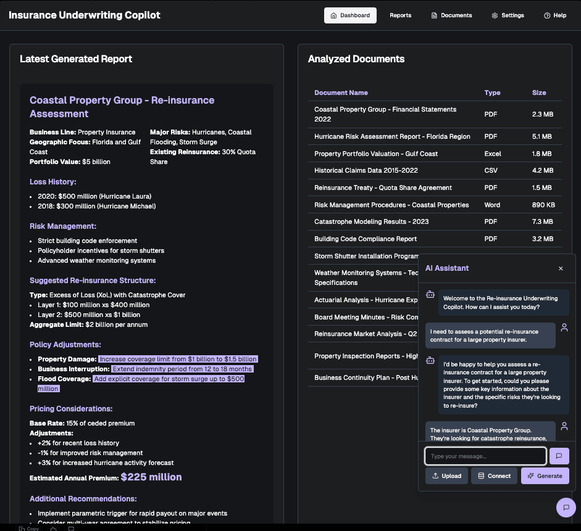Go to the Reports tab
This screenshot has width=581, height=531.
coord(400,15)
